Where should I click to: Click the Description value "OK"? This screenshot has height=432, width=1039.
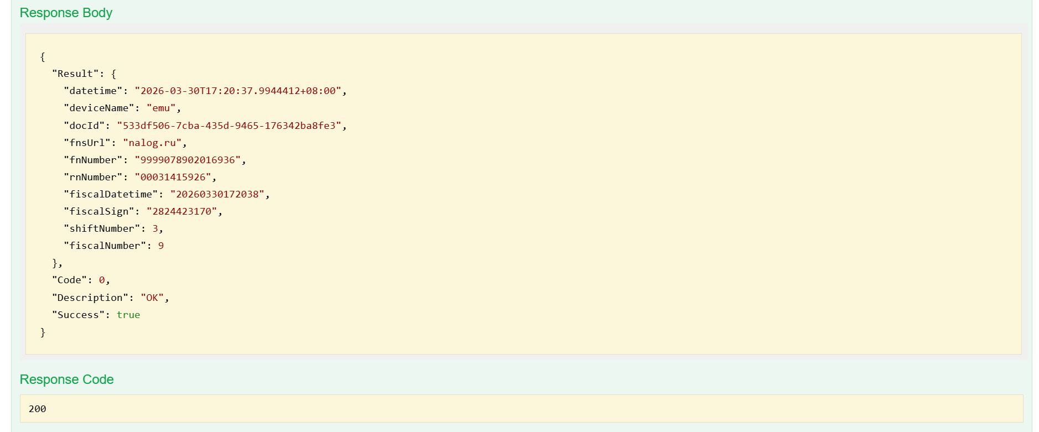point(152,298)
